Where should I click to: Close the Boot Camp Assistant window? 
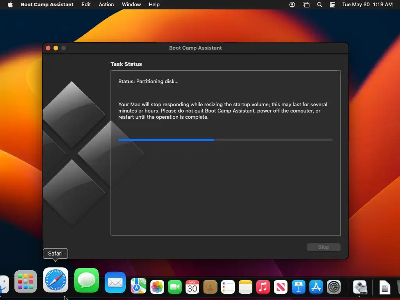(x=48, y=48)
